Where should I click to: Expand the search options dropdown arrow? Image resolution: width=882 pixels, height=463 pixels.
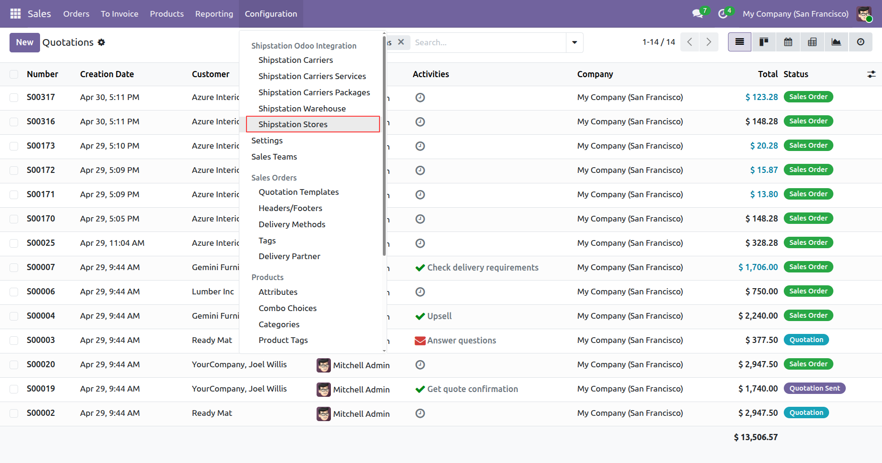(x=574, y=42)
